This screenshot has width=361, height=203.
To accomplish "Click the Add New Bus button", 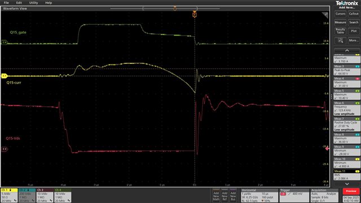I will [x=233, y=196].
